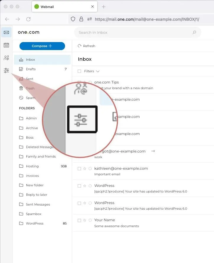The image size is (214, 263).
Task: Open the Sent Messages folder
Action: click(42, 204)
